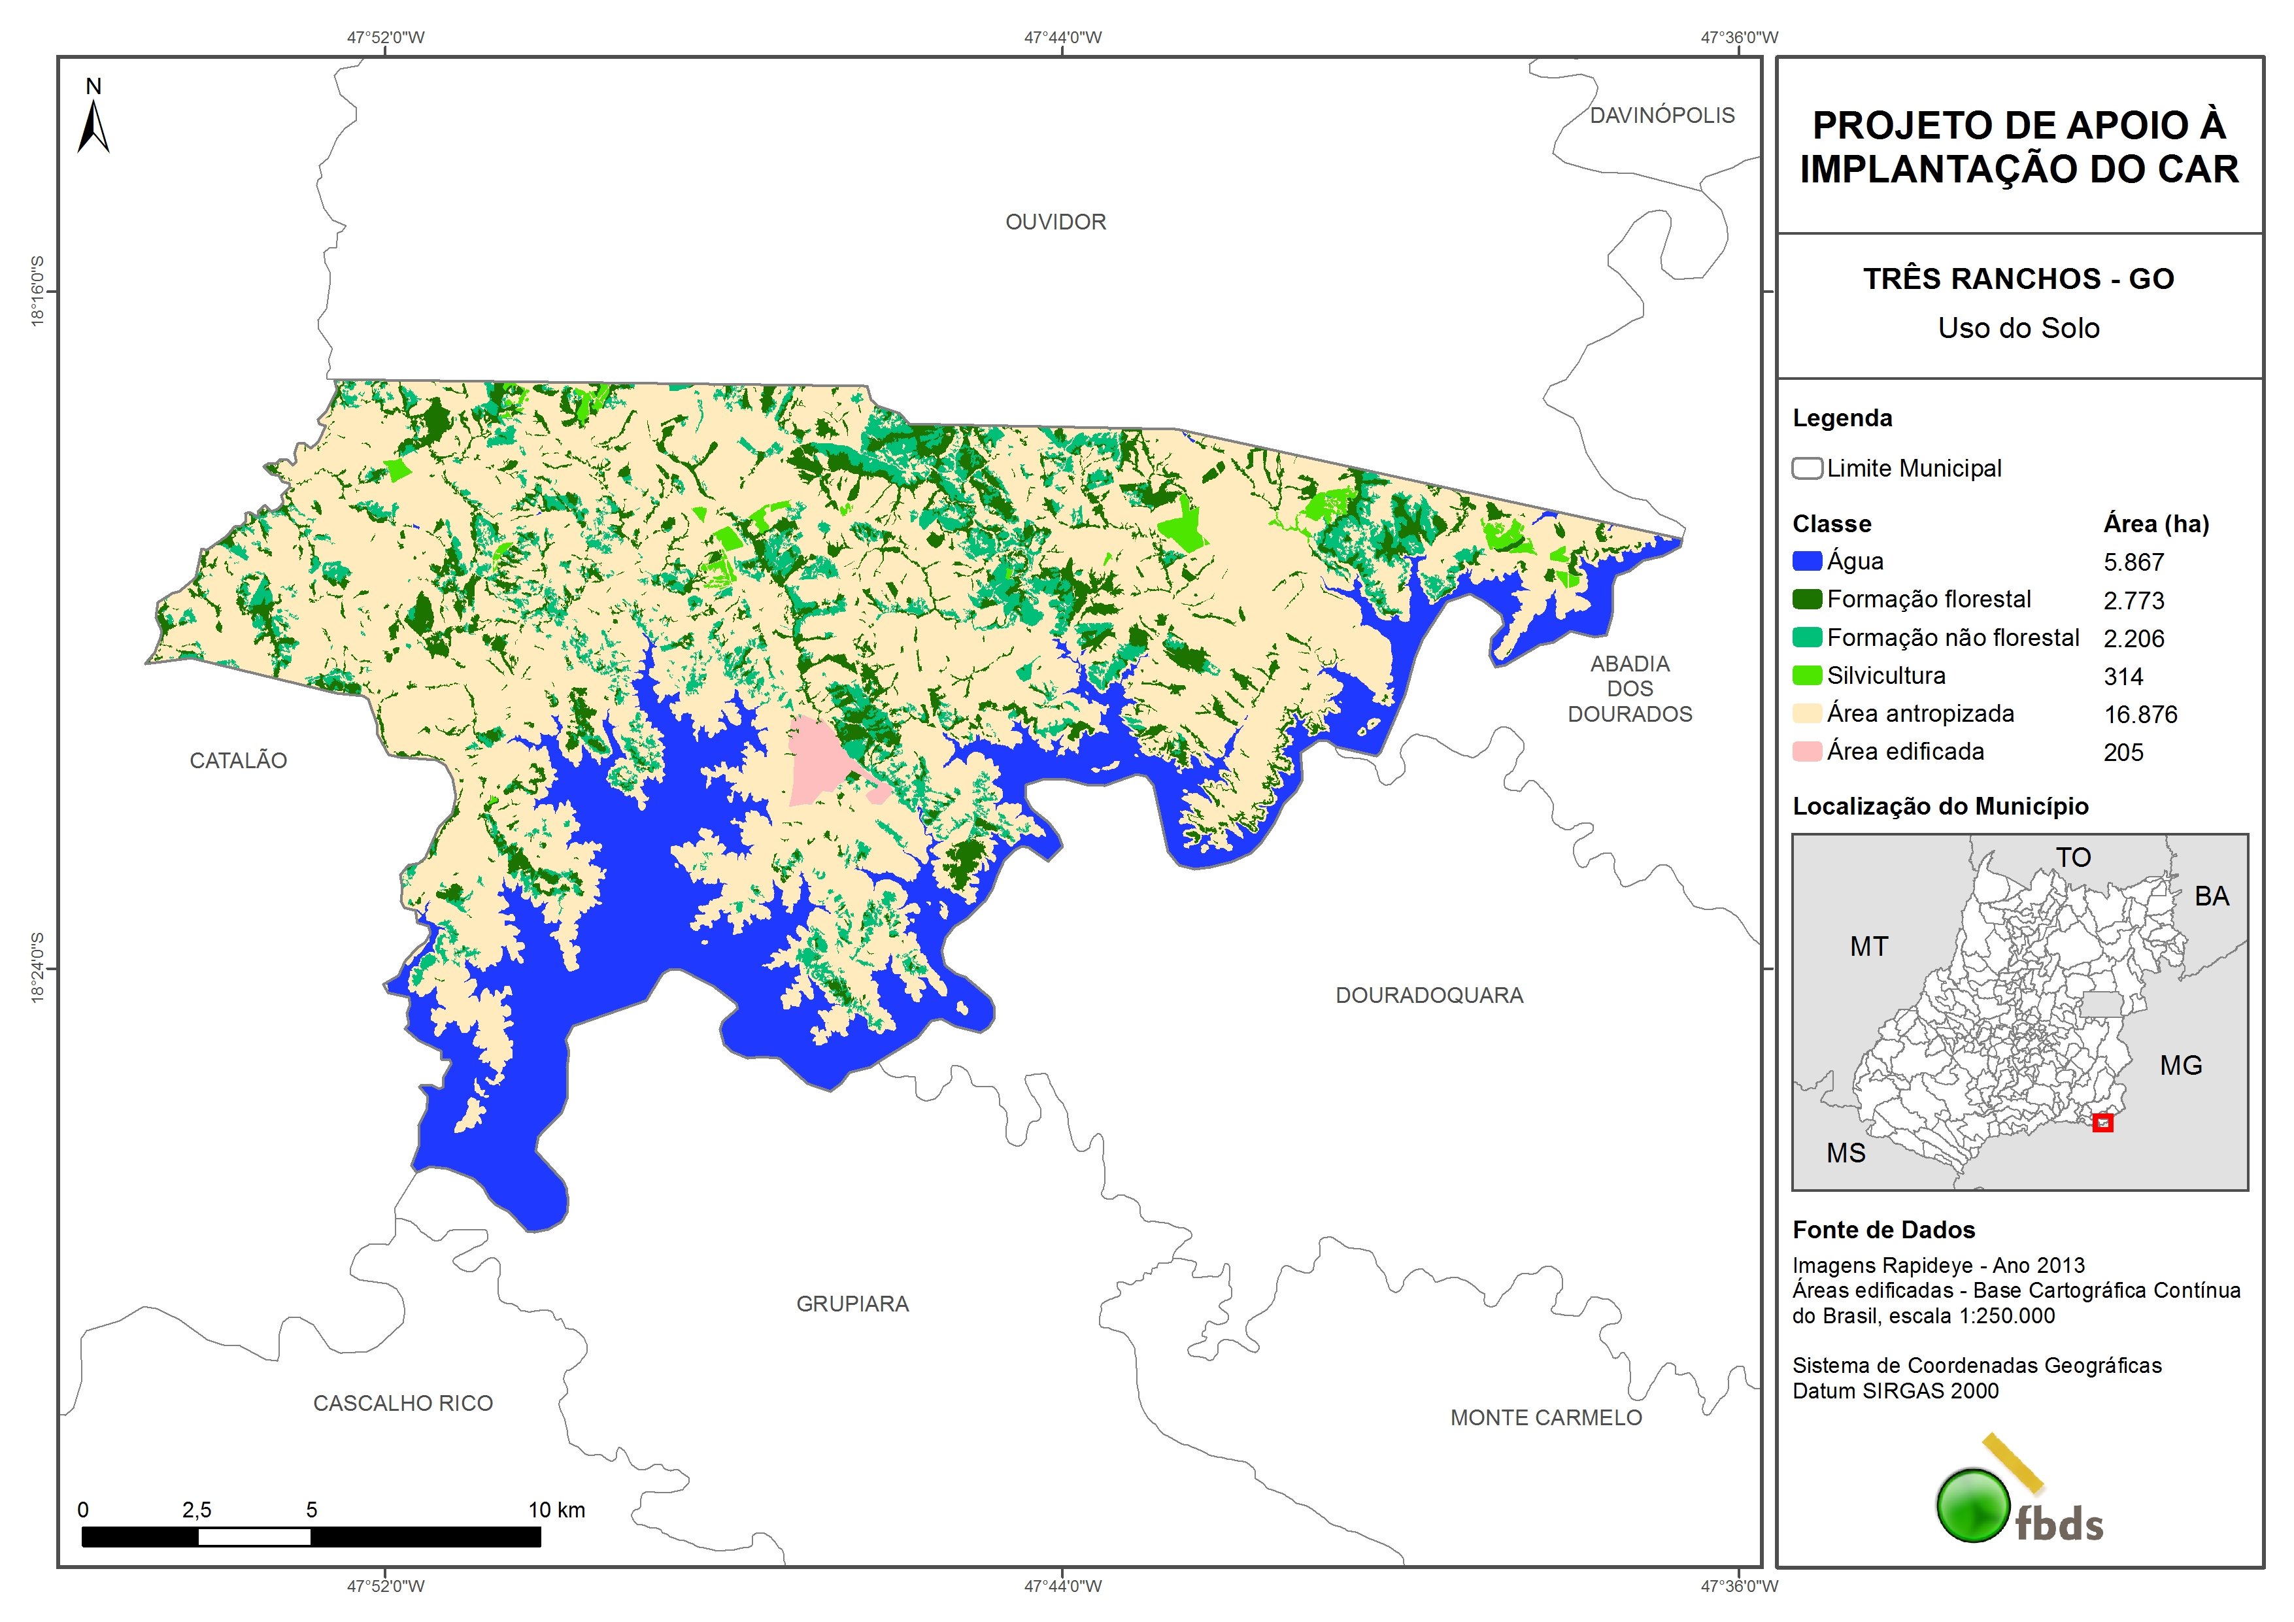Click the Silvicultura bright green swatch

[1806, 675]
